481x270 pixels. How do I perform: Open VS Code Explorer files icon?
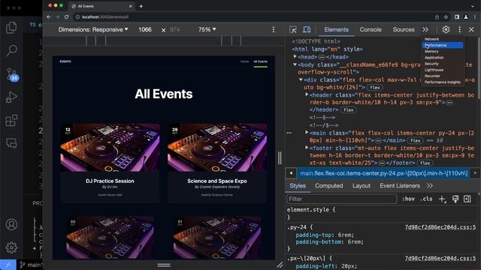coord(11,28)
